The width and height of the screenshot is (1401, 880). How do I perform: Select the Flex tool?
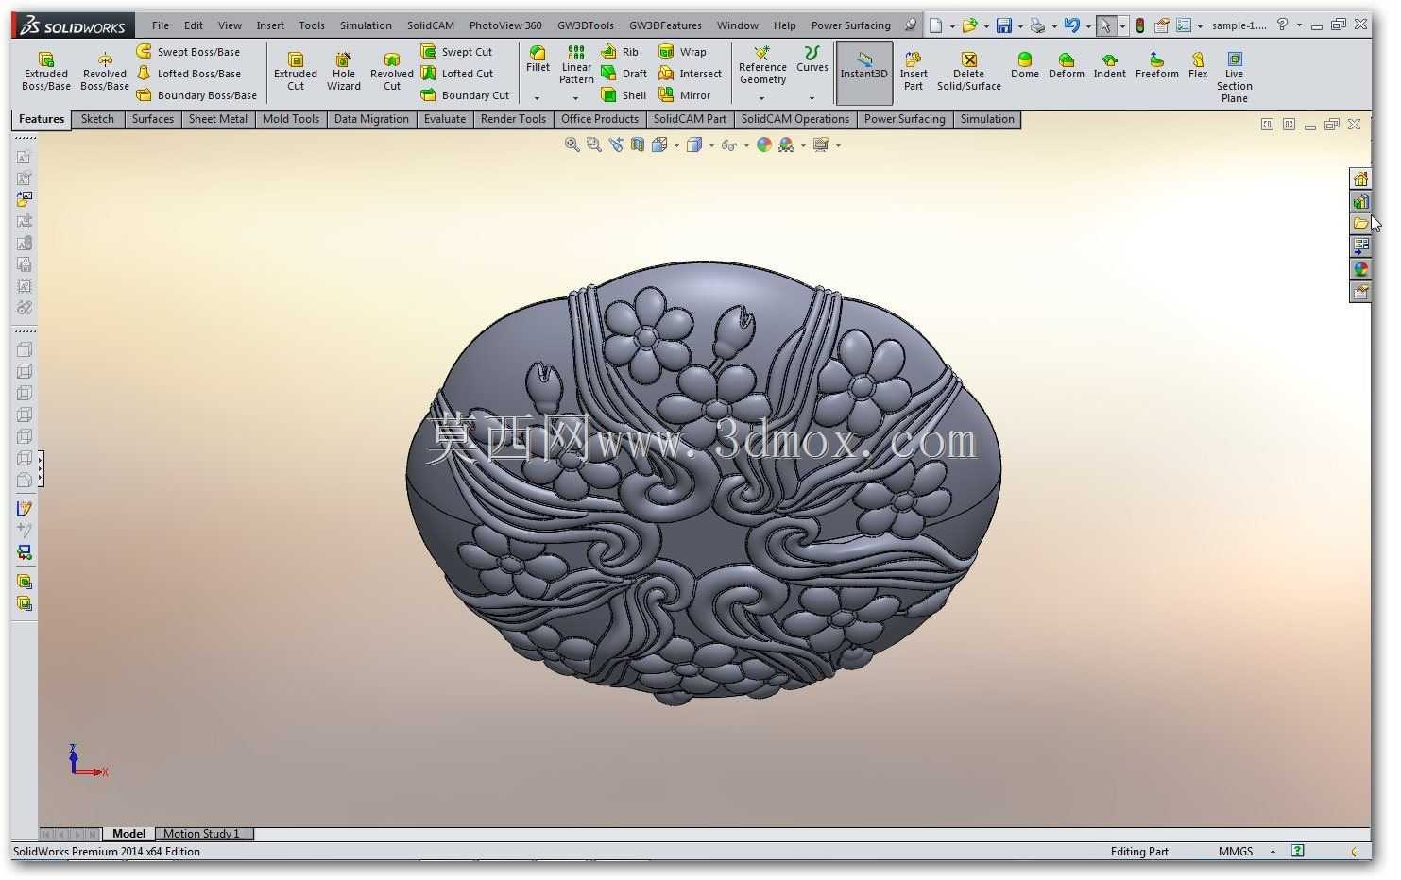pyautogui.click(x=1198, y=65)
